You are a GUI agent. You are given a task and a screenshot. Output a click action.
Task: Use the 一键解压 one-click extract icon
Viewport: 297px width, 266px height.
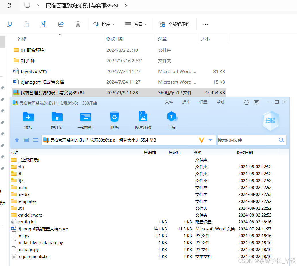click(86, 120)
